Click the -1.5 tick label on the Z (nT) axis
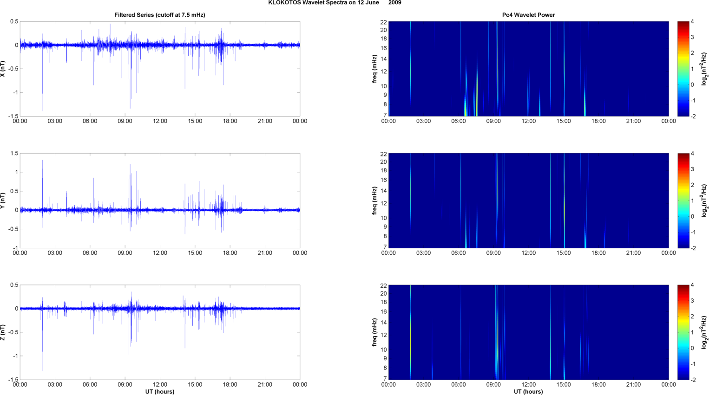The image size is (709, 395). click(13, 380)
